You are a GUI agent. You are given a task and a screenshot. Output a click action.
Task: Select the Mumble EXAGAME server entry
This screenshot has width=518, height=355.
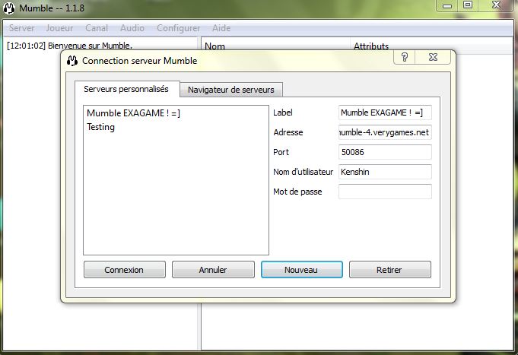point(176,113)
